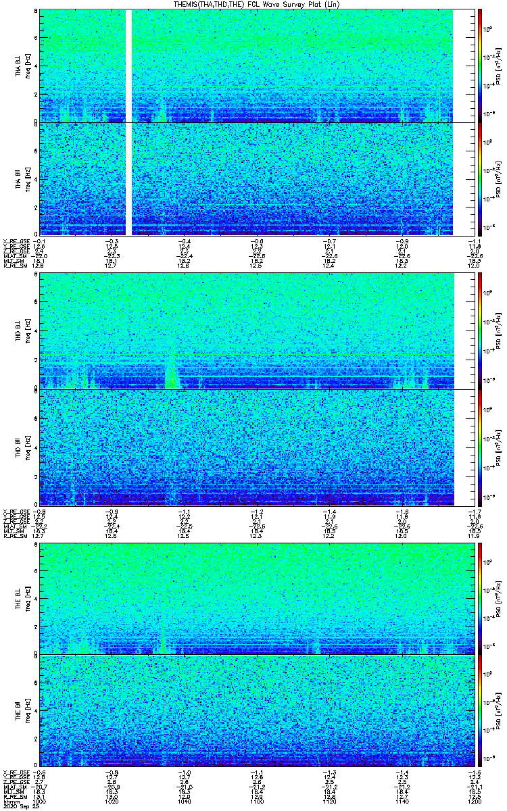The height and width of the screenshot is (811, 507).
Task: Select the color bar beside THE B⊥ panel
Action: (479, 598)
